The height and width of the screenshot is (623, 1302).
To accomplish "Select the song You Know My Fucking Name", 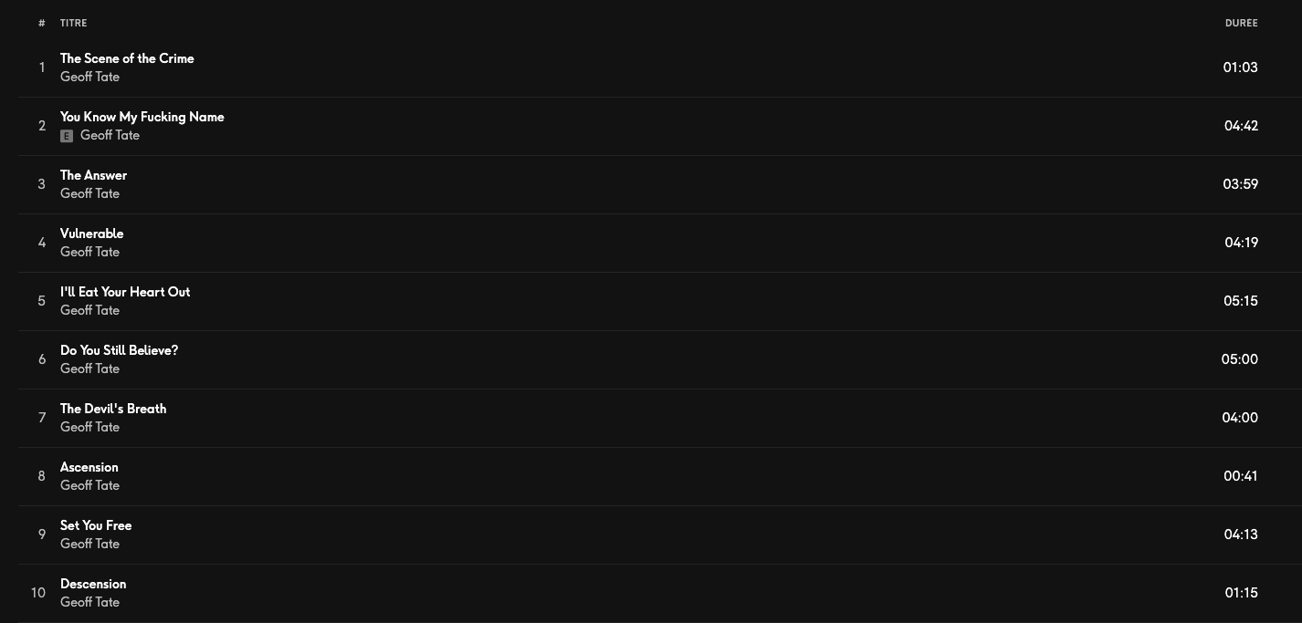I will click(x=142, y=117).
